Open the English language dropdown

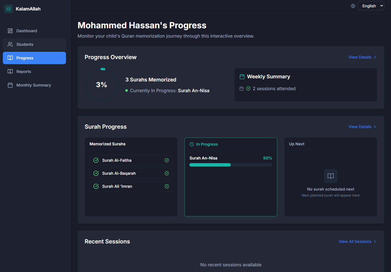(x=371, y=6)
